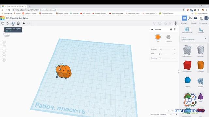
Task: Click the Export button
Action: [193, 23]
